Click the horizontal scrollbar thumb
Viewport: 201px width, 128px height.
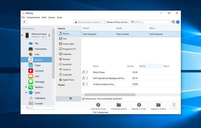click(x=110, y=95)
